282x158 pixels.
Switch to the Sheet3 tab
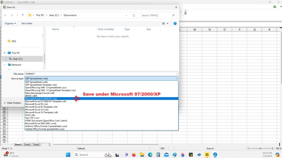tap(36, 144)
